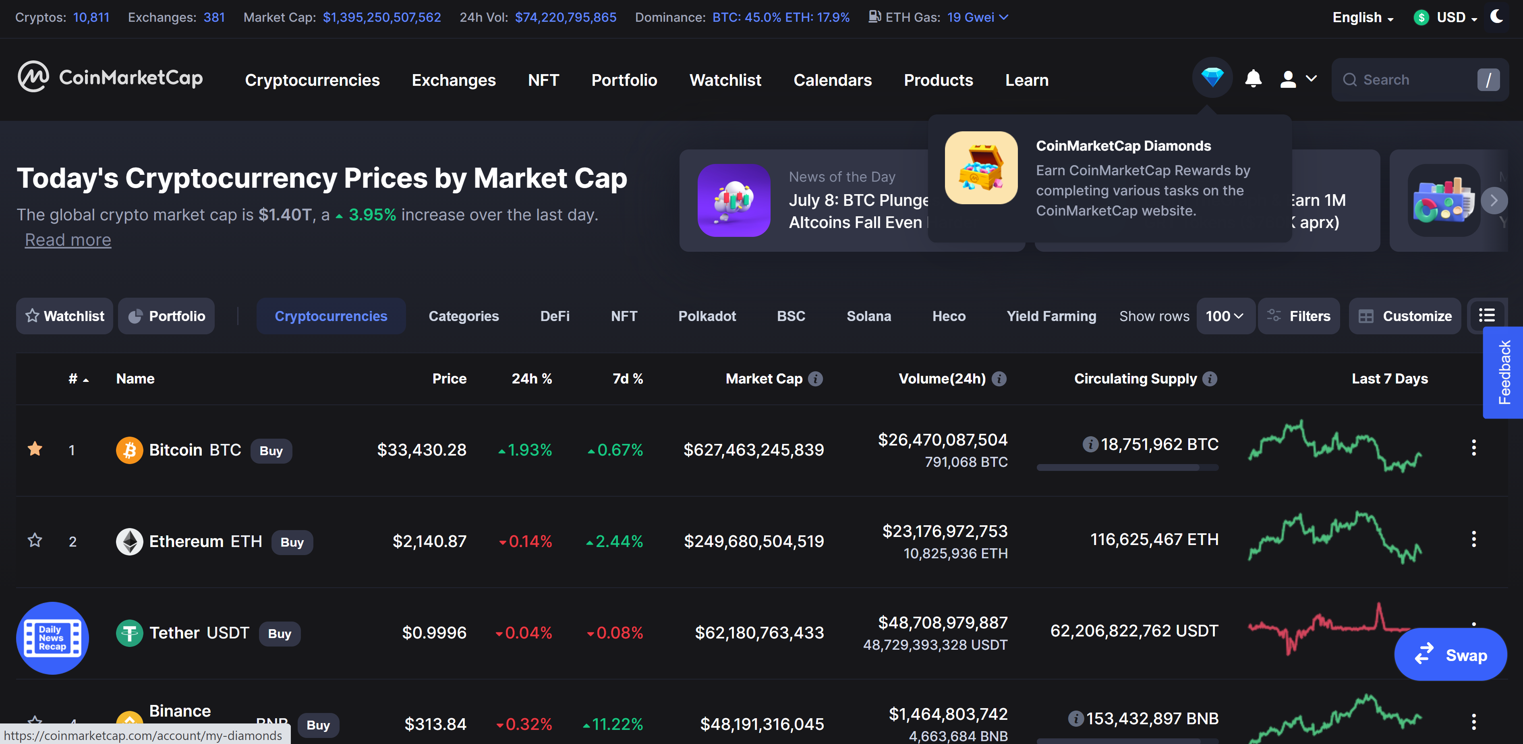Viewport: 1523px width, 744px height.
Task: Sort the table by rank number column
Action: tap(78, 379)
